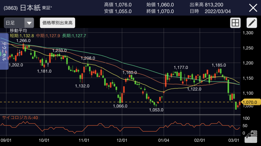The width and height of the screenshot is (261, 146).
Task: Open the 日足 timeframe dropdown
Action: tap(19, 23)
